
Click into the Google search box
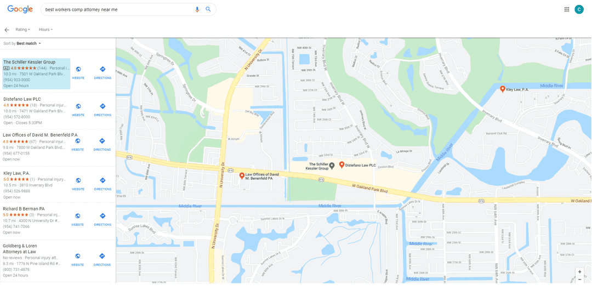pos(117,9)
